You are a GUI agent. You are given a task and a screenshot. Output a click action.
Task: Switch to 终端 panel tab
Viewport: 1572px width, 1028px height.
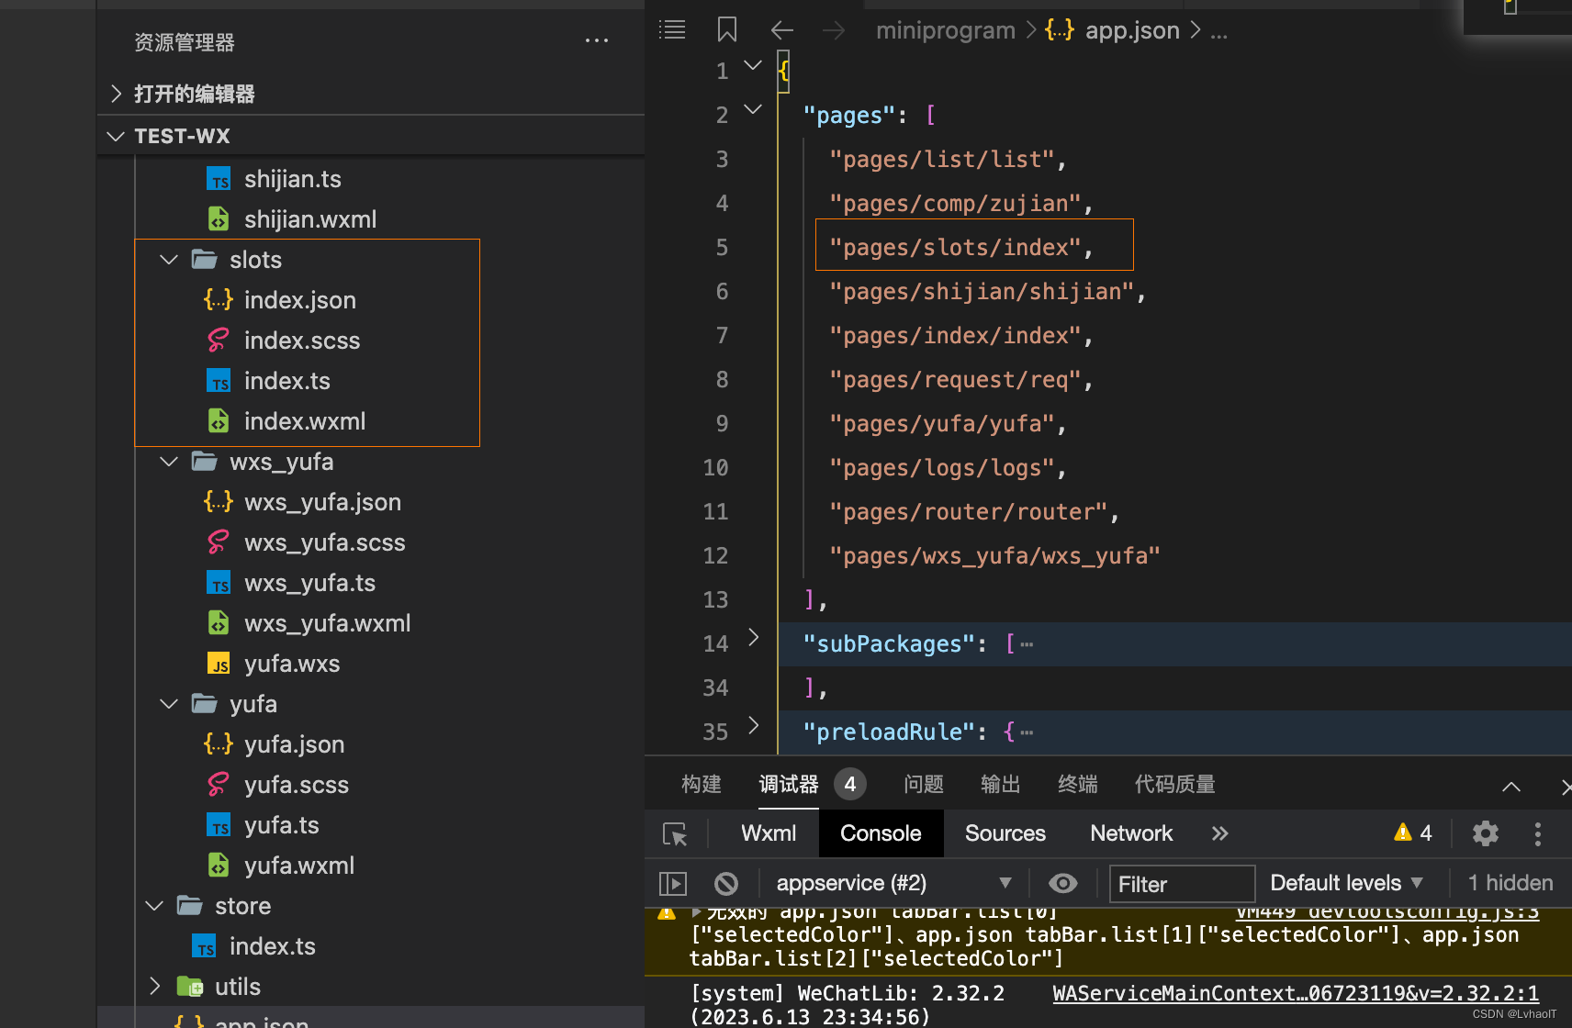pyautogui.click(x=1078, y=784)
